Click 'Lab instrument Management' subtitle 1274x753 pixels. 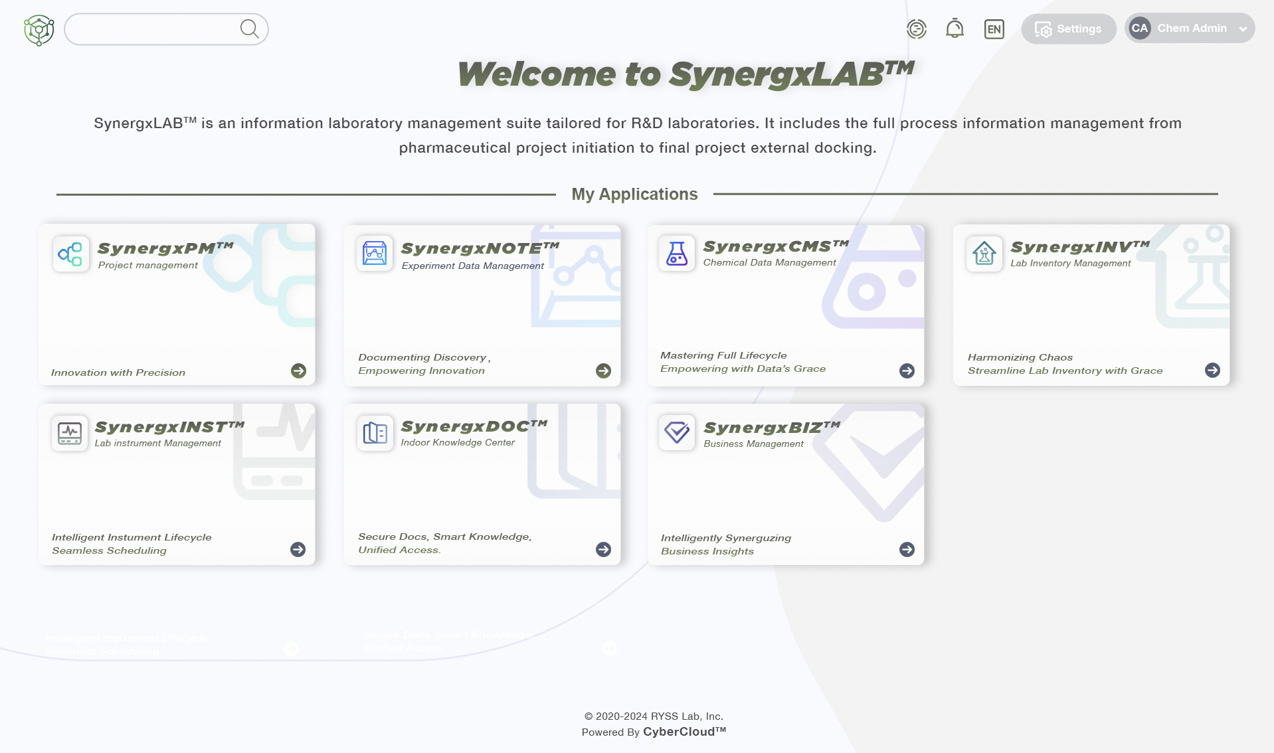(x=158, y=443)
